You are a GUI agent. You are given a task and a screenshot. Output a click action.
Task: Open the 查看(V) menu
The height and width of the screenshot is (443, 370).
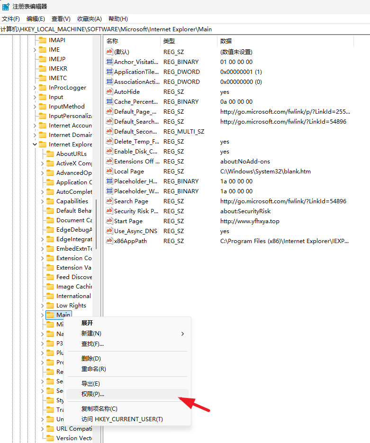pos(61,19)
